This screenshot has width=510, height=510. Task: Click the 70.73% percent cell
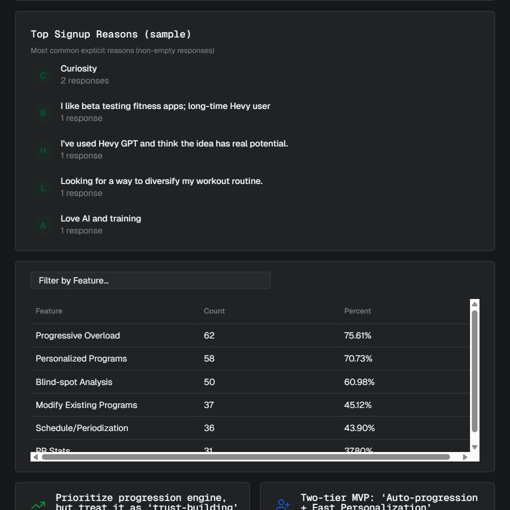pyautogui.click(x=358, y=358)
